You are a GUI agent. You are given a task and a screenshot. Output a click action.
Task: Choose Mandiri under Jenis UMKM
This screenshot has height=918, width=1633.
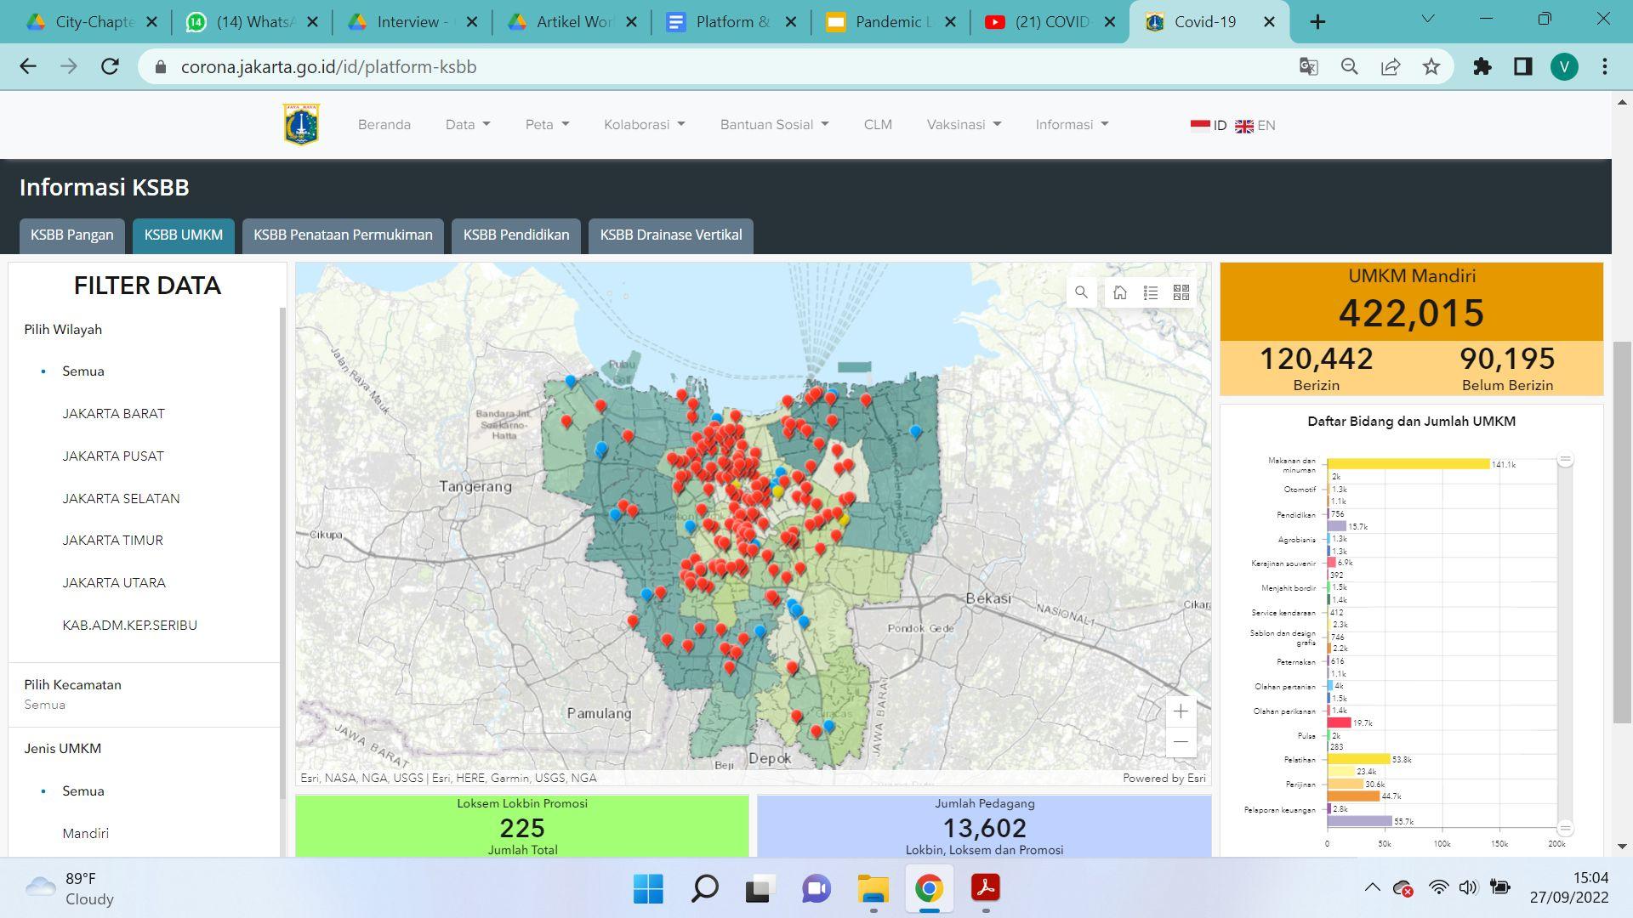coord(85,834)
